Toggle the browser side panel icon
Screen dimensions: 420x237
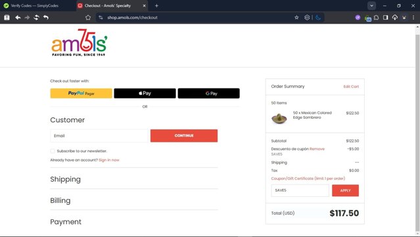tap(385, 17)
